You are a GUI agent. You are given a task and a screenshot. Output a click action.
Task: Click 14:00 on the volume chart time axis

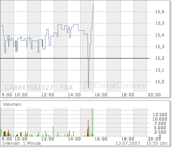74,139
